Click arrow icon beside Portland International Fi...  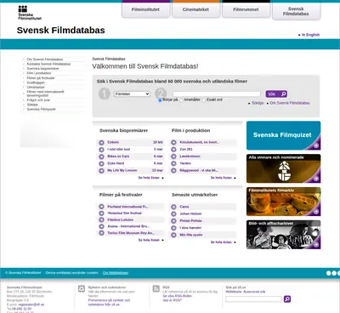click(101, 207)
